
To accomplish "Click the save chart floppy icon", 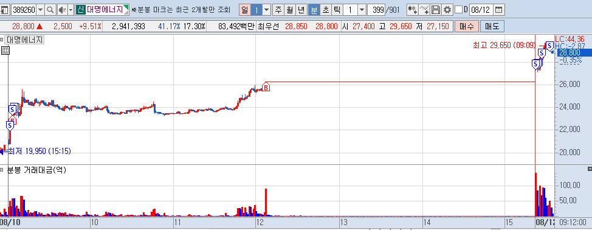I will point(436,10).
